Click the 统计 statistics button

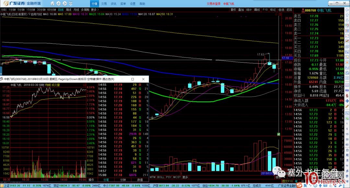click(249, 10)
